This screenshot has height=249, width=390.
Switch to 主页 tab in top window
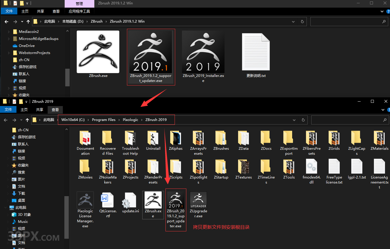click(25, 11)
